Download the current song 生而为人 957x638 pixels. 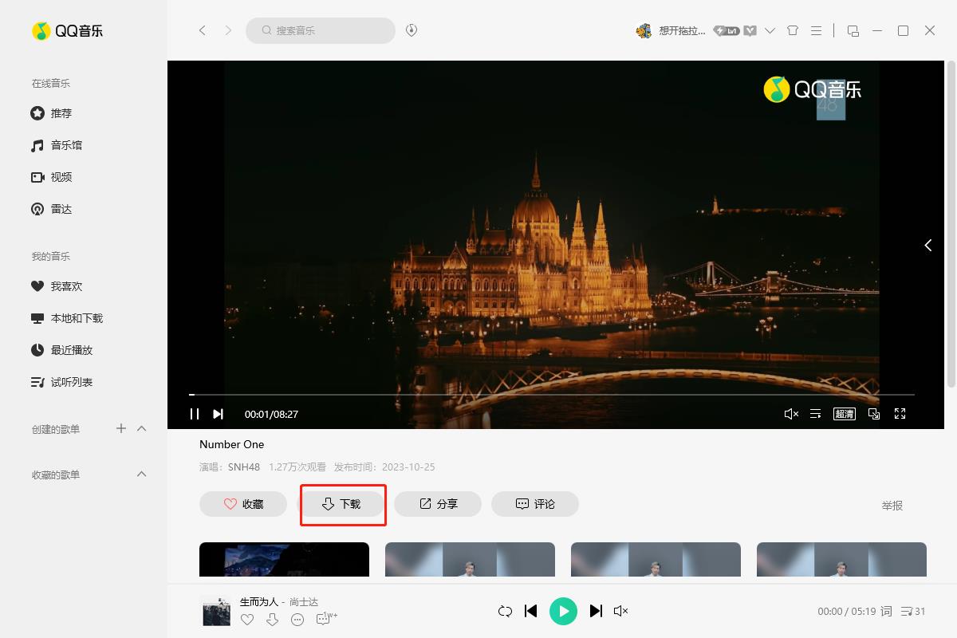click(272, 620)
